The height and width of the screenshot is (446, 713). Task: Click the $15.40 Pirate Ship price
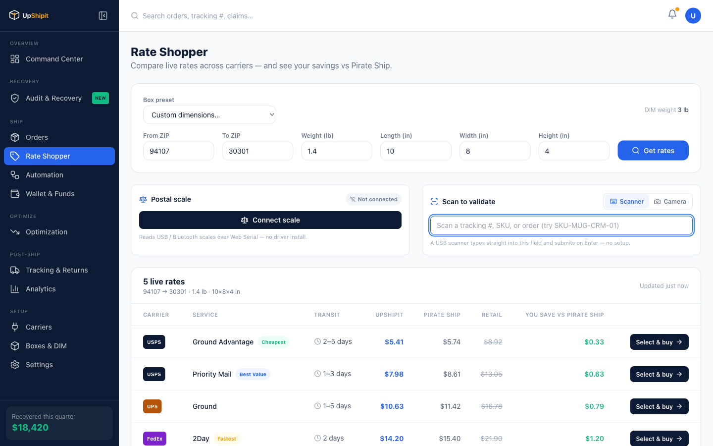coord(450,439)
